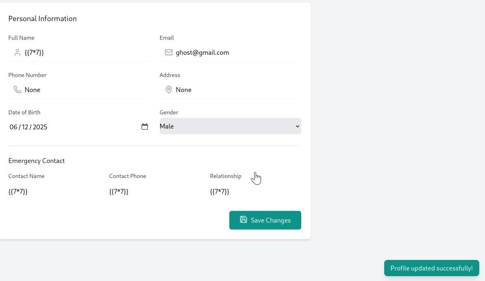Click the chevron arrow of the Gender select

point(297,126)
